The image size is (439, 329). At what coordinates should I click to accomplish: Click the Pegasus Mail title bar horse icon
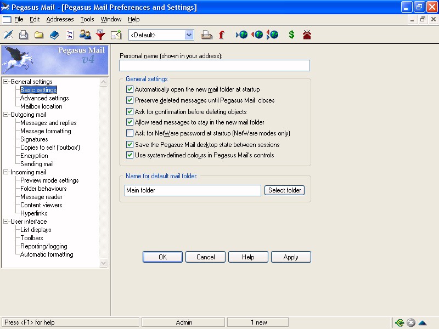pyautogui.click(x=5, y=7)
